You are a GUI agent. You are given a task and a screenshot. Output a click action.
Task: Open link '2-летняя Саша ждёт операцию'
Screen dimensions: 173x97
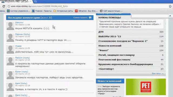click(x=120, y=27)
